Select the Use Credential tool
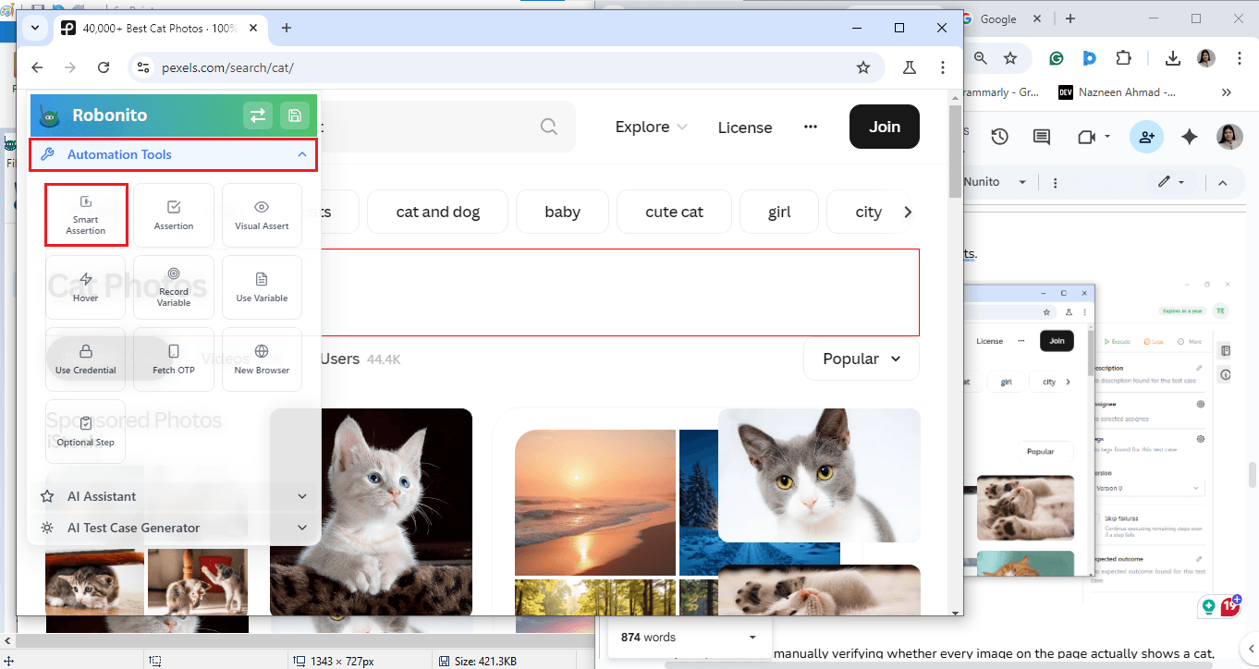 coord(86,359)
